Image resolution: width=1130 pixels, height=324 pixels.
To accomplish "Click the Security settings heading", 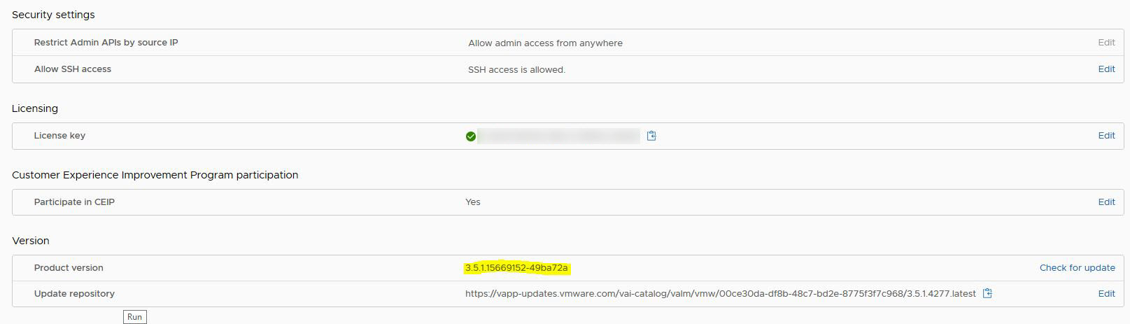I will coord(53,15).
